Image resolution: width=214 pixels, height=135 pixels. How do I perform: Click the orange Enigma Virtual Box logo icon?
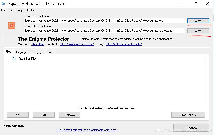[11, 26]
